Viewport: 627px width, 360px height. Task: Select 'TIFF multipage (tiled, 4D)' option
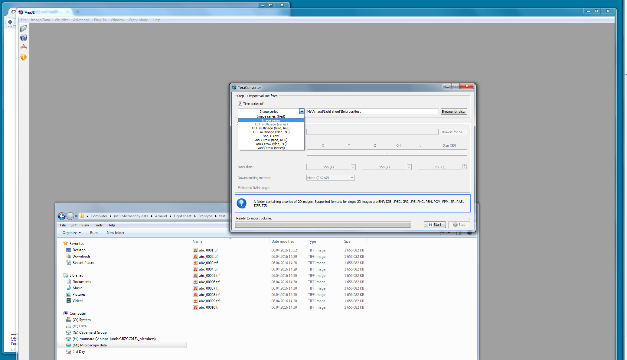point(271,132)
